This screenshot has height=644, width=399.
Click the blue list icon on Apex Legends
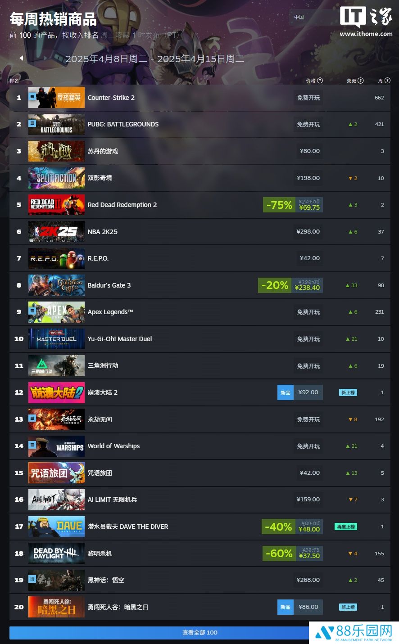pos(32,311)
